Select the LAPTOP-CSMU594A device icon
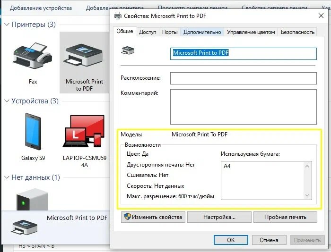Viewport: 331px width, 252px height. (x=84, y=131)
